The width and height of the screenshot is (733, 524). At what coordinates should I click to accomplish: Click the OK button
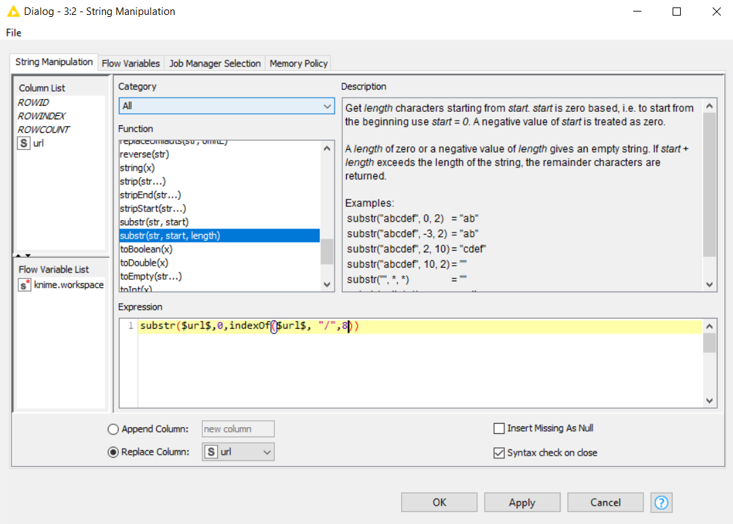tap(439, 502)
